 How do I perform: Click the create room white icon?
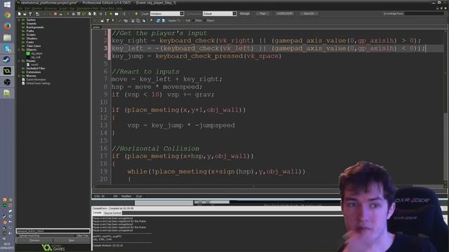click(116, 14)
